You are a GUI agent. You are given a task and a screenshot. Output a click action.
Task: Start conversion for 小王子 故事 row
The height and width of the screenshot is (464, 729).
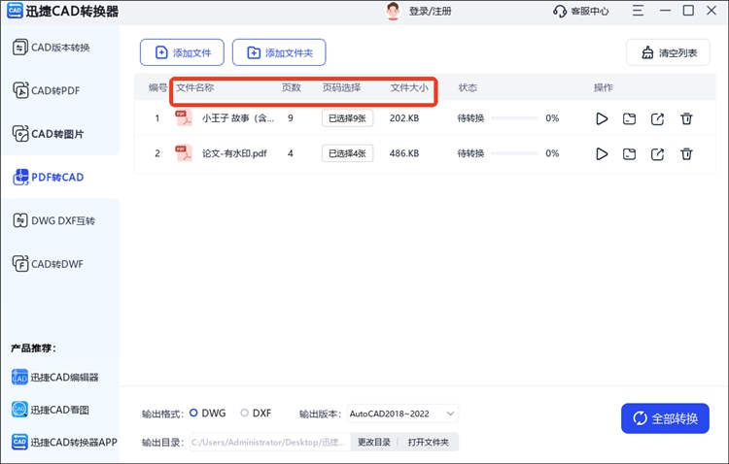(x=602, y=118)
